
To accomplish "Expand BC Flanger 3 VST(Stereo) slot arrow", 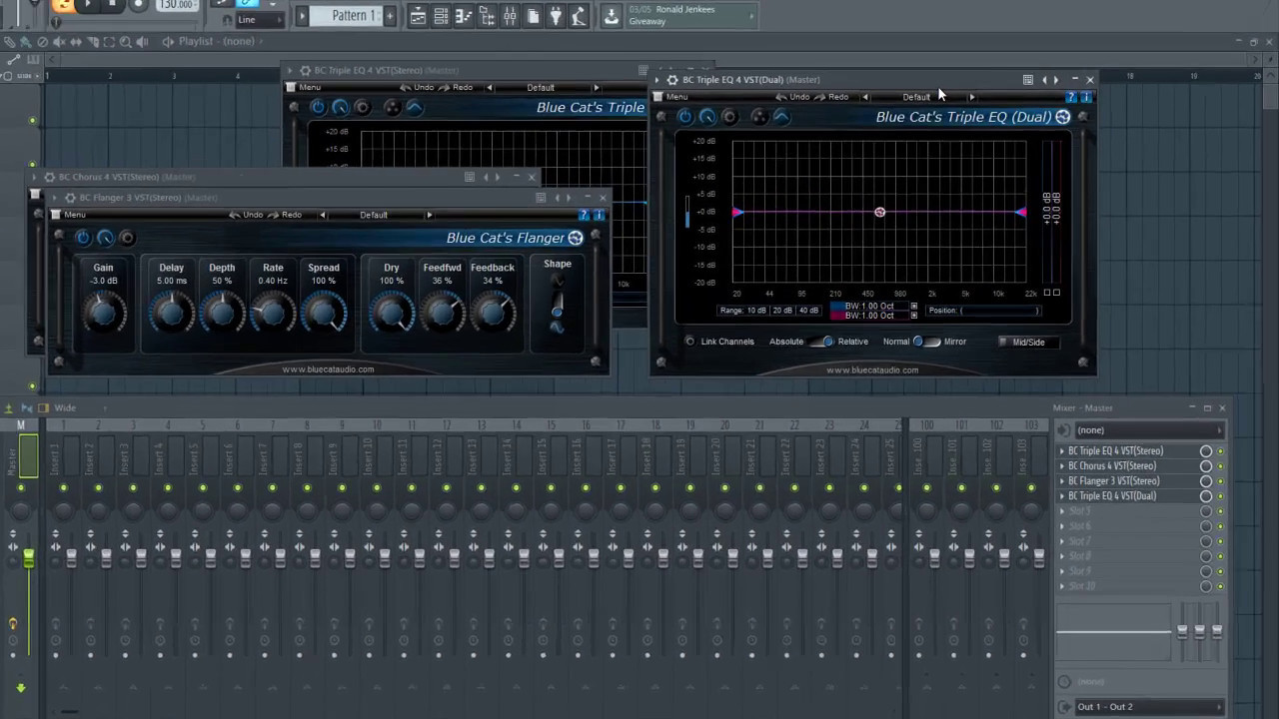I will pos(1062,481).
